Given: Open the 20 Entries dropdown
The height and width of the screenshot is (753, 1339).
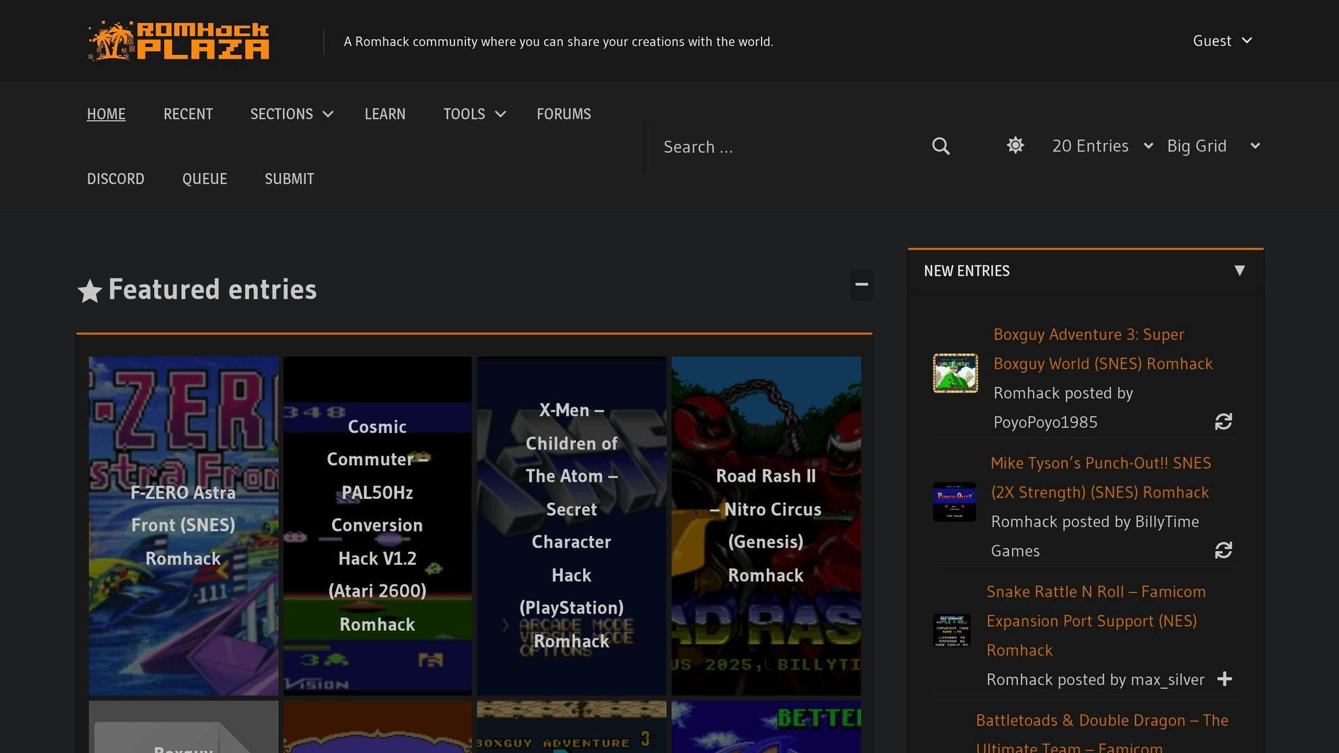Looking at the screenshot, I should click(x=1102, y=146).
